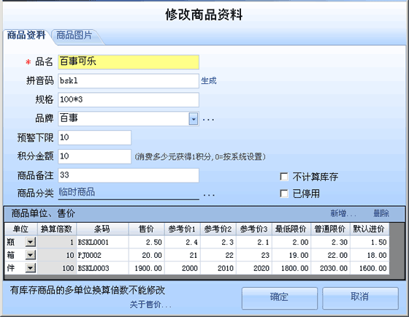Viewport: 409px width, 317px height.
Task: Open the unit dropdown for 件 row
Action: (31, 268)
